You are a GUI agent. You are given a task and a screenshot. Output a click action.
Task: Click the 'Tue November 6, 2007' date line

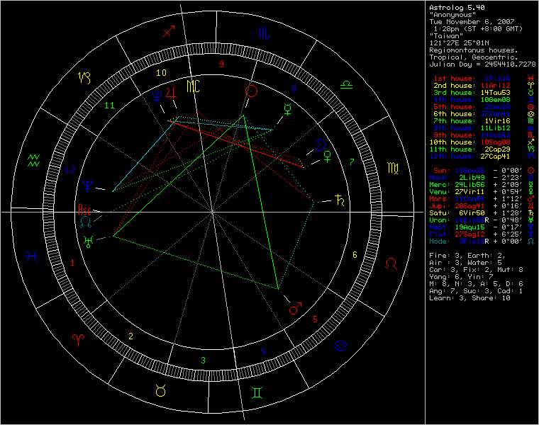pyautogui.click(x=472, y=22)
